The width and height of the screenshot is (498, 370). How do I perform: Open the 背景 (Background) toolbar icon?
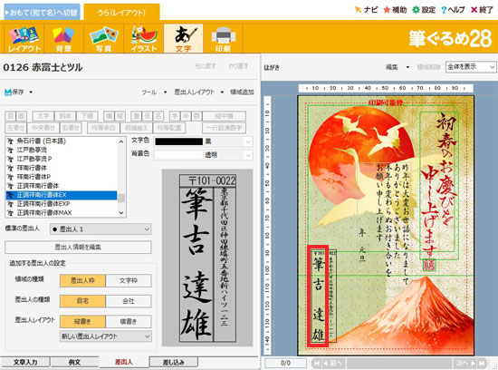coord(63,39)
